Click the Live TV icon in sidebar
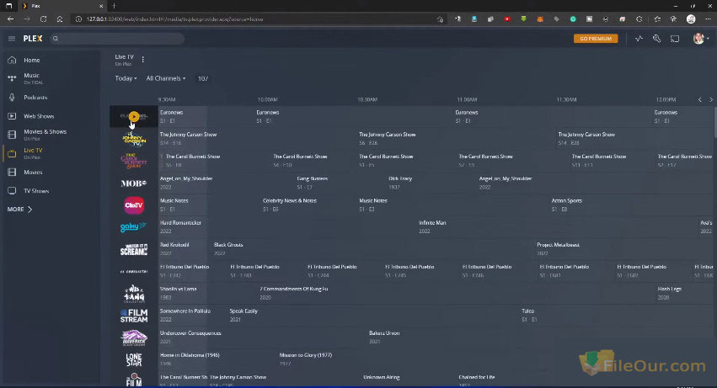 coord(12,154)
